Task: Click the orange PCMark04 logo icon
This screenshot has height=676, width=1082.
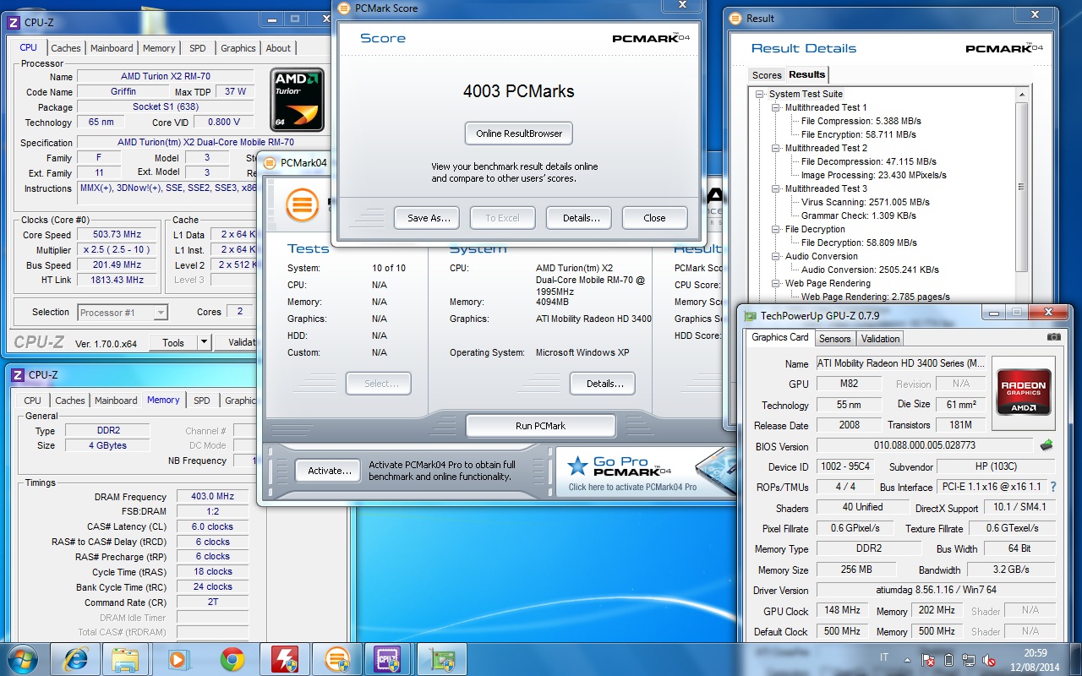Action: click(302, 204)
